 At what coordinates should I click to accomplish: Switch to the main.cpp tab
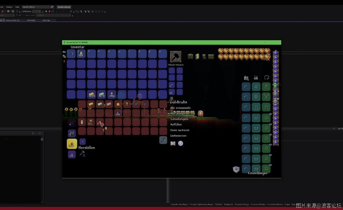point(46,20)
